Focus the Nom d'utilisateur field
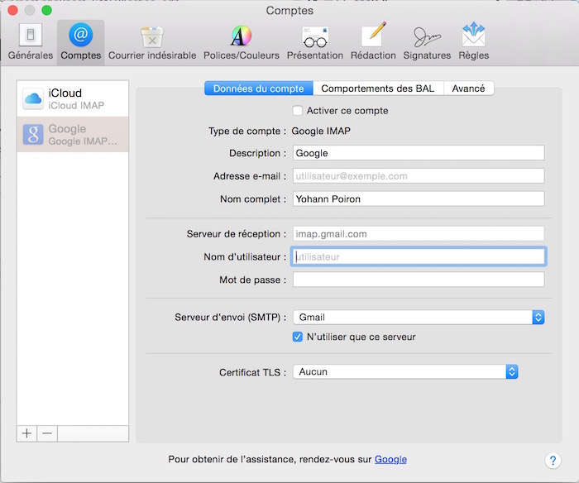579x483 pixels. [x=419, y=256]
